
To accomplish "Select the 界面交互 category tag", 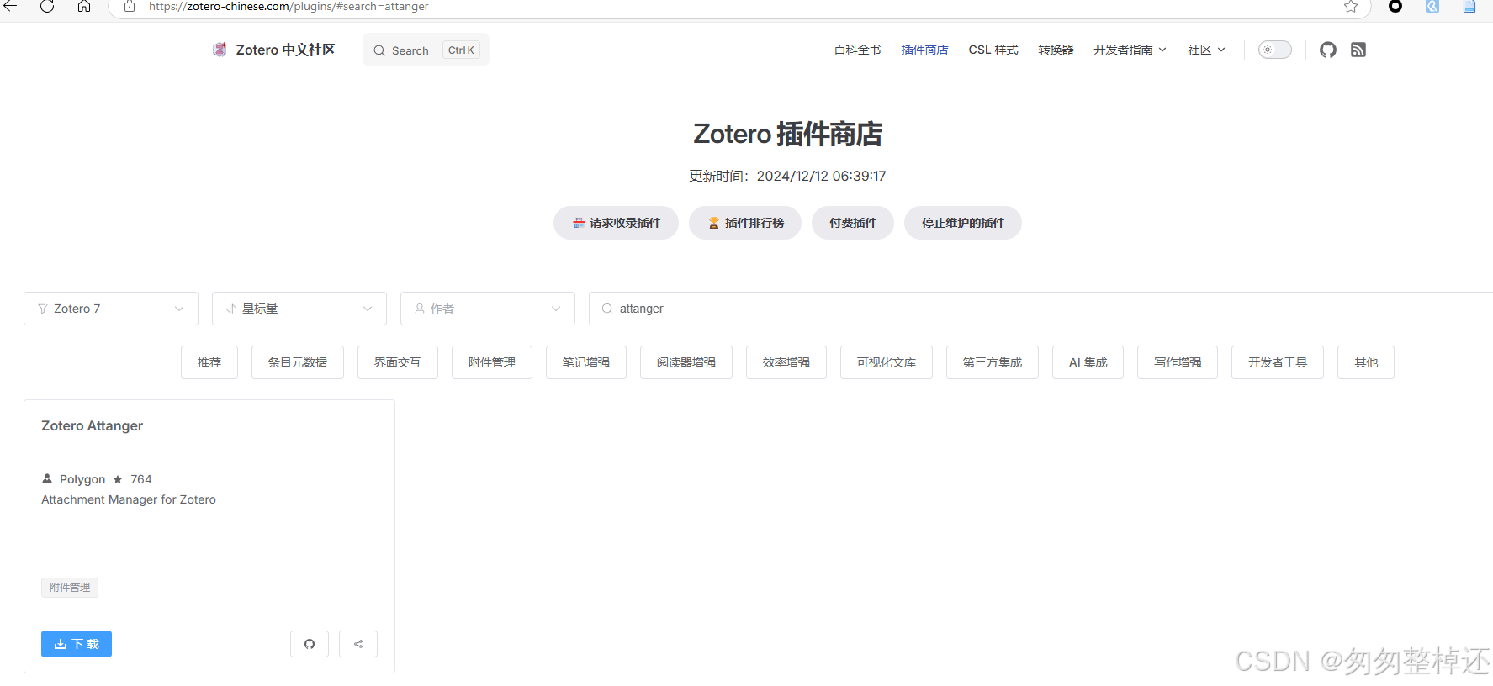I will click(x=398, y=362).
